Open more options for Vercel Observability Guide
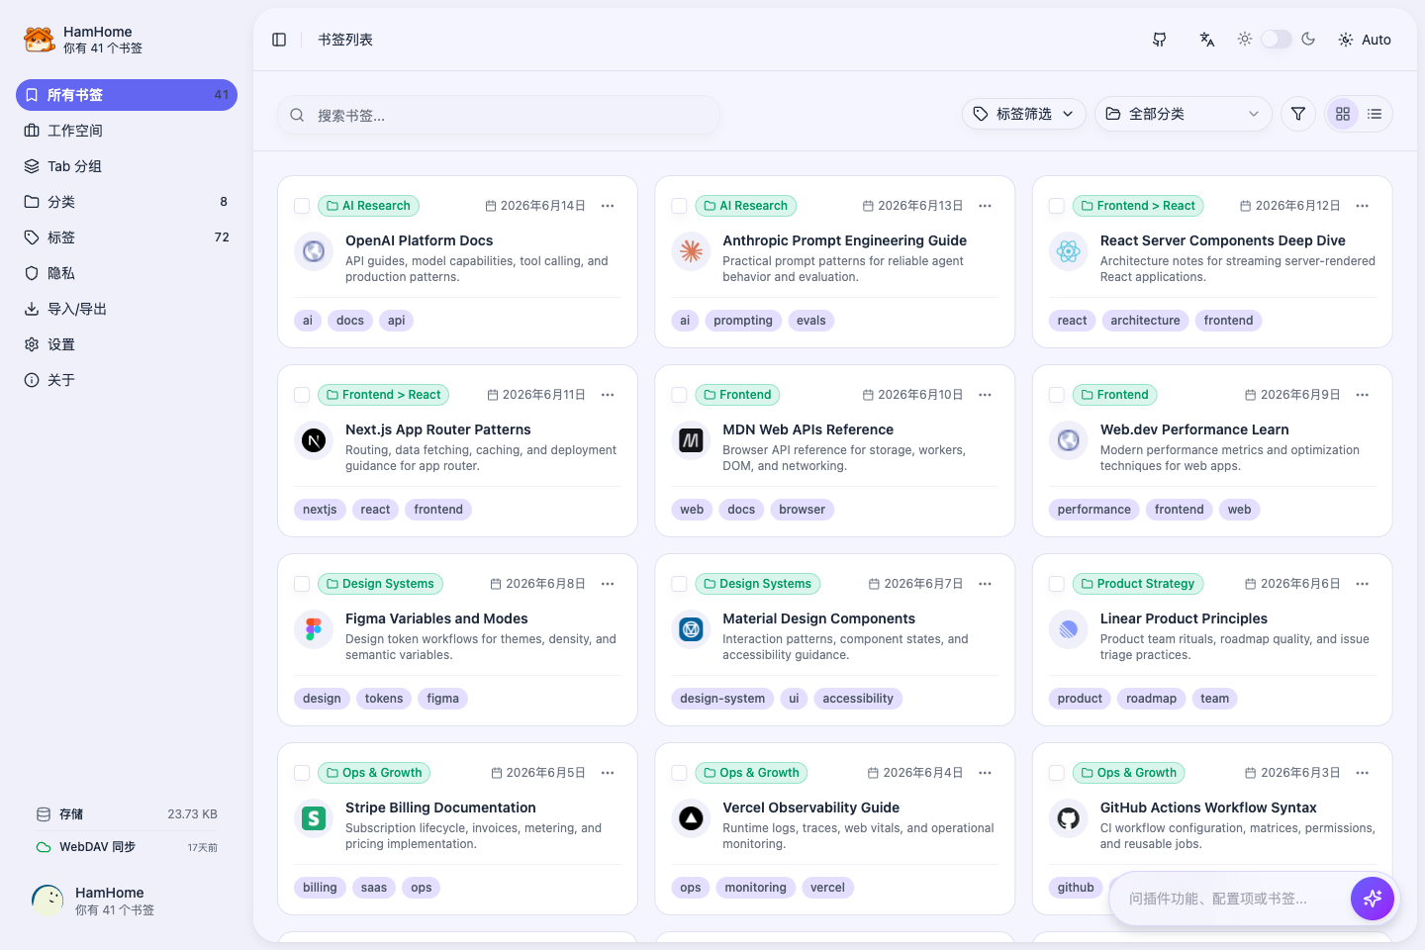This screenshot has height=950, width=1425. click(985, 773)
